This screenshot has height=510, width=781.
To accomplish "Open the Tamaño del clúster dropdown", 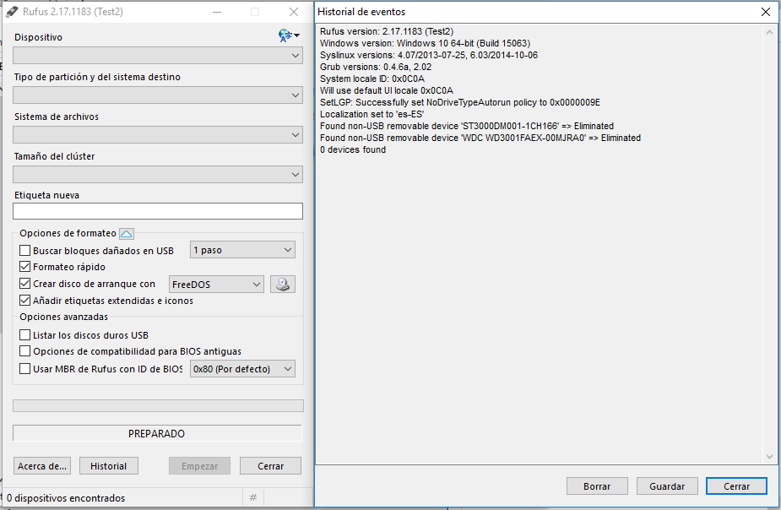I will point(157,174).
